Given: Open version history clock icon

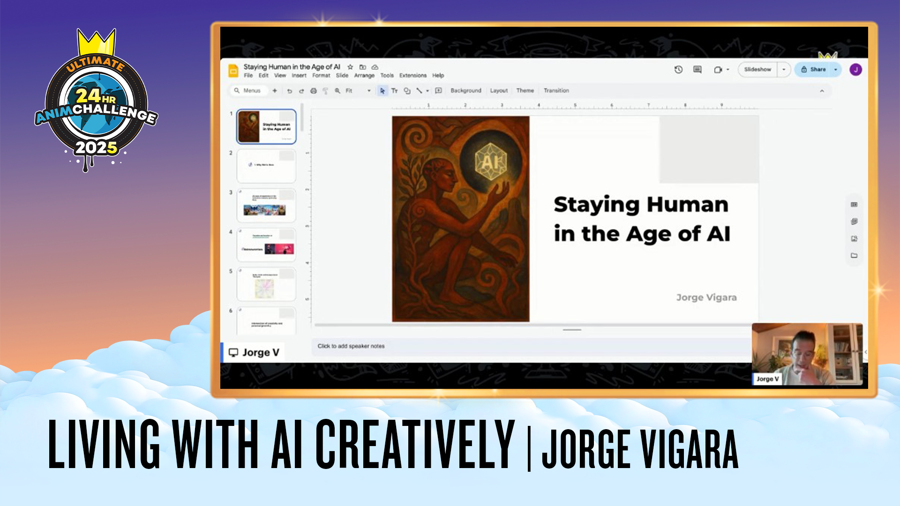Looking at the screenshot, I should (x=678, y=69).
